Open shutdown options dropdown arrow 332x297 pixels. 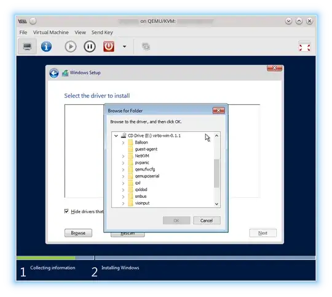click(x=124, y=46)
